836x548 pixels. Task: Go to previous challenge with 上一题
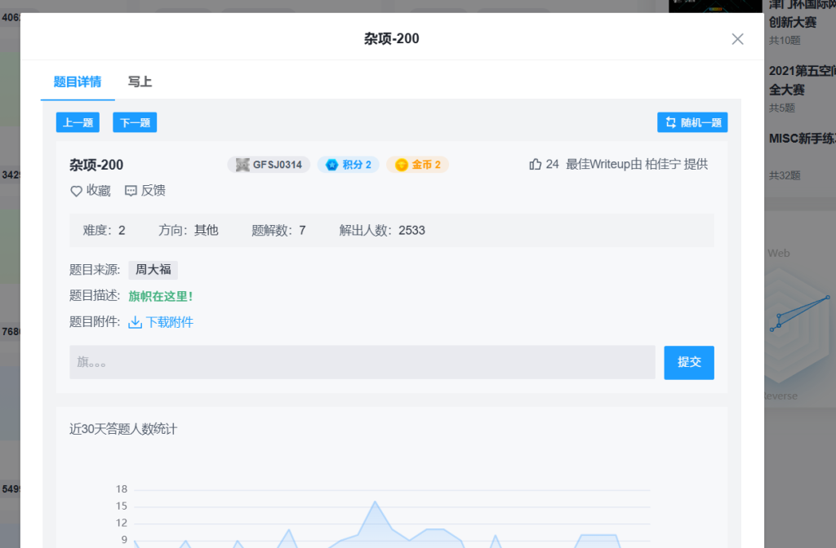click(x=78, y=122)
